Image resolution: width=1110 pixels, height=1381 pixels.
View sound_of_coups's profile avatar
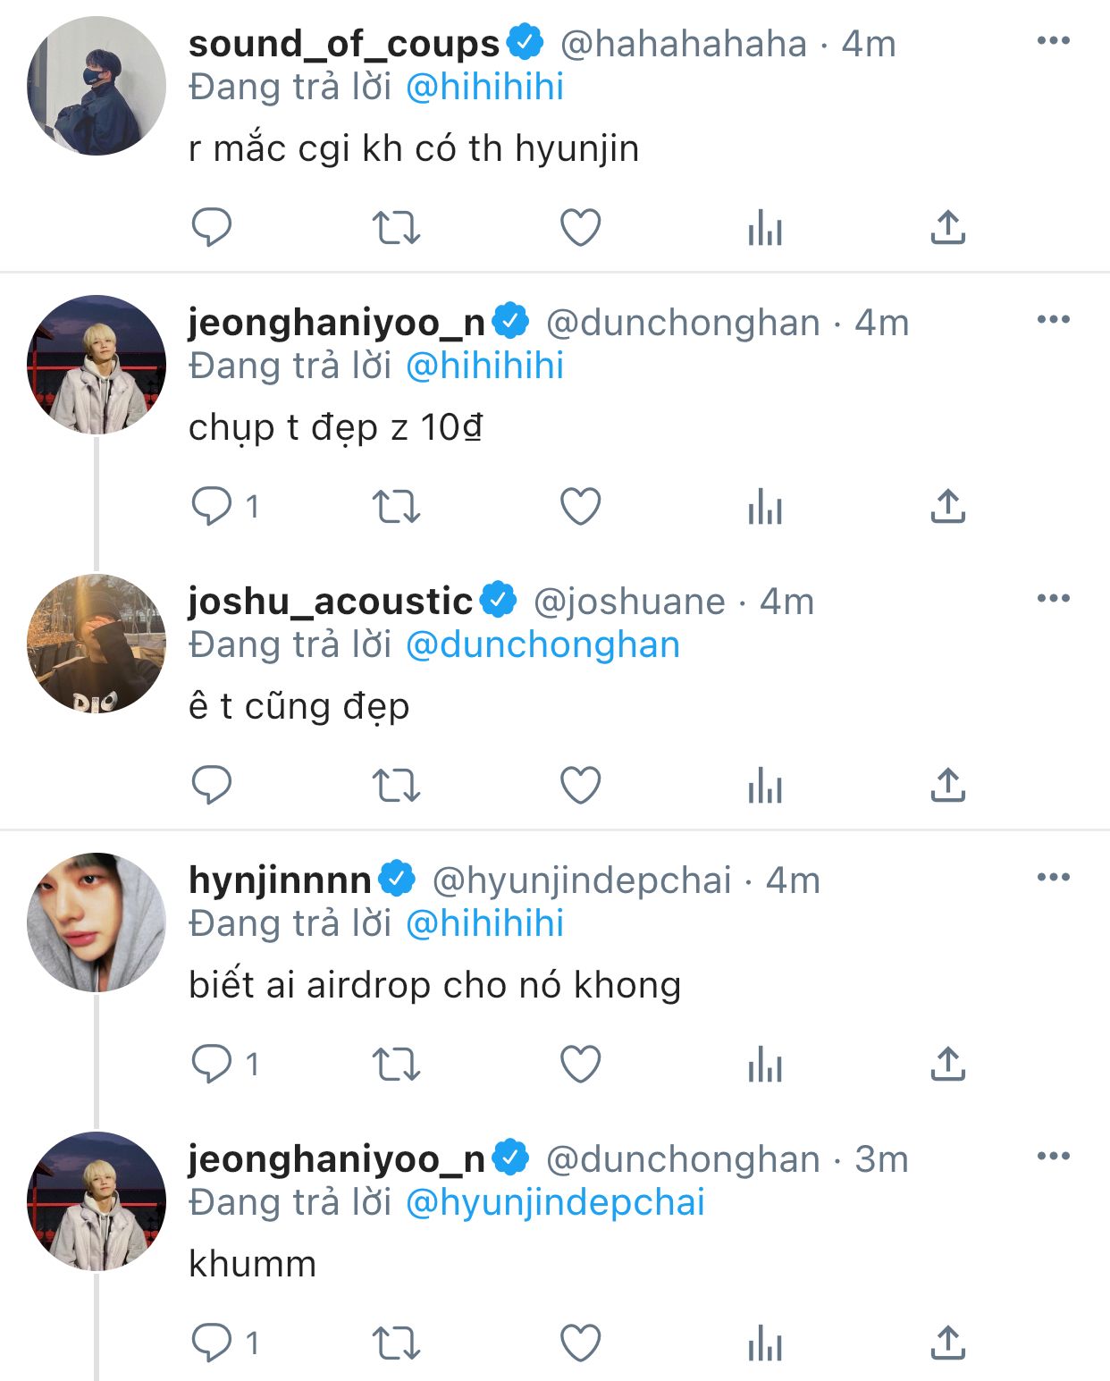pyautogui.click(x=97, y=86)
